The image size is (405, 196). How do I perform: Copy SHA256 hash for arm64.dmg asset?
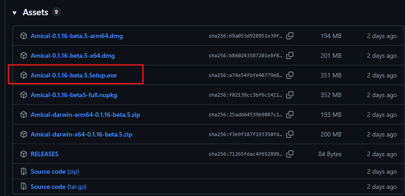pos(290,36)
